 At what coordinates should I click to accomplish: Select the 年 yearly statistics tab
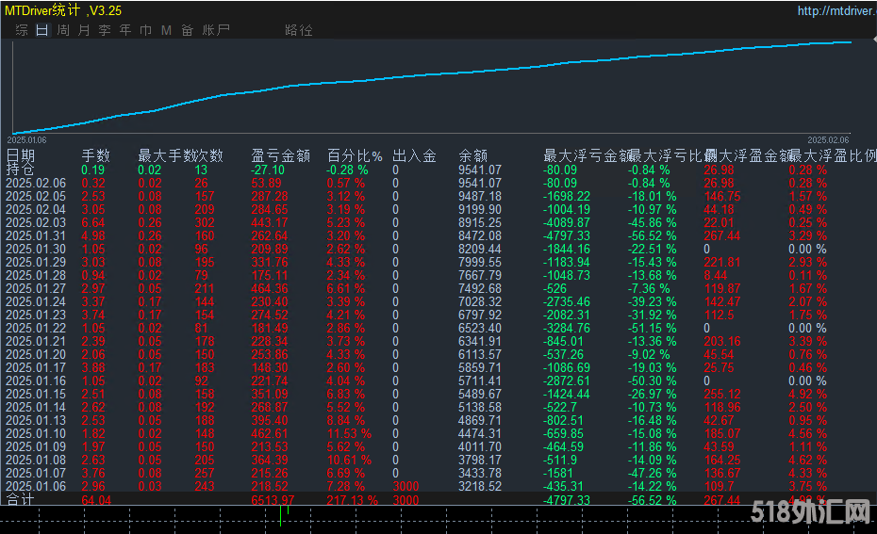124,30
